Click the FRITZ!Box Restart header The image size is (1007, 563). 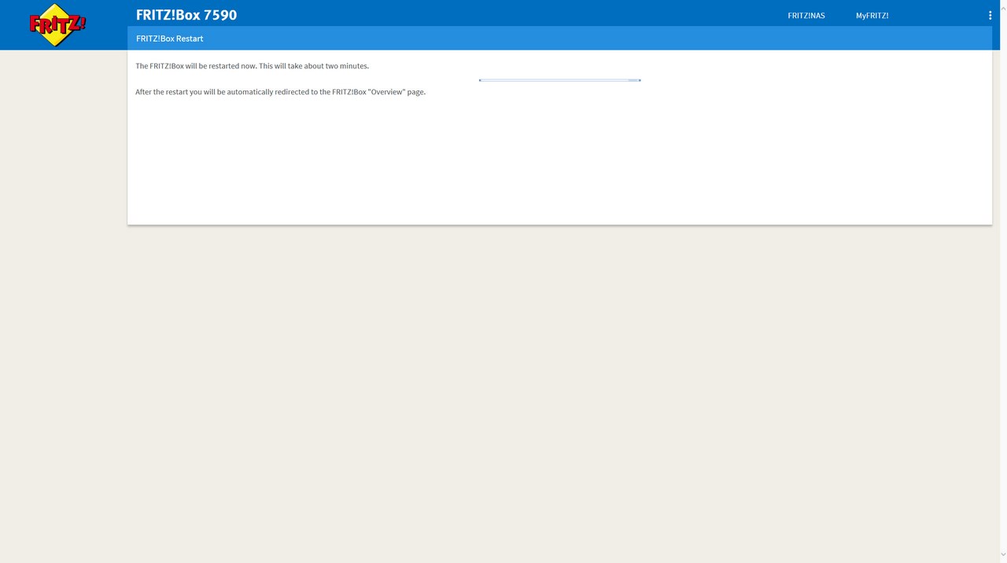point(170,39)
